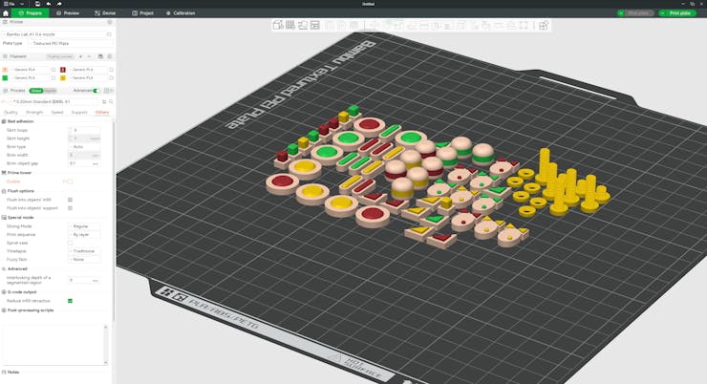Click edit icon next to red Generic PLA

click(x=111, y=70)
